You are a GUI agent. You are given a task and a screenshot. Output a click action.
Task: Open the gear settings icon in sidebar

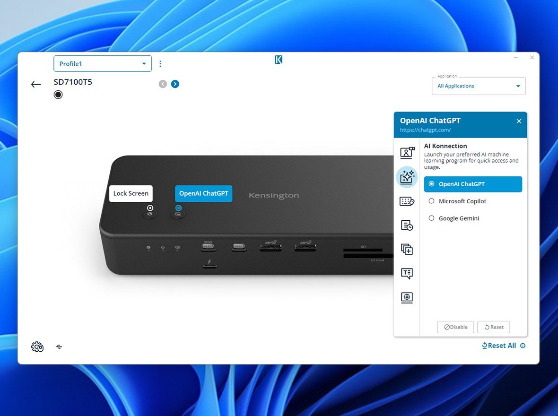coord(407,297)
